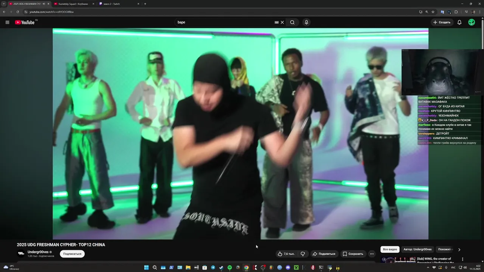Image resolution: width=484 pixels, height=272 pixels.
Task: View site information icon in address bar
Action: click(26, 12)
